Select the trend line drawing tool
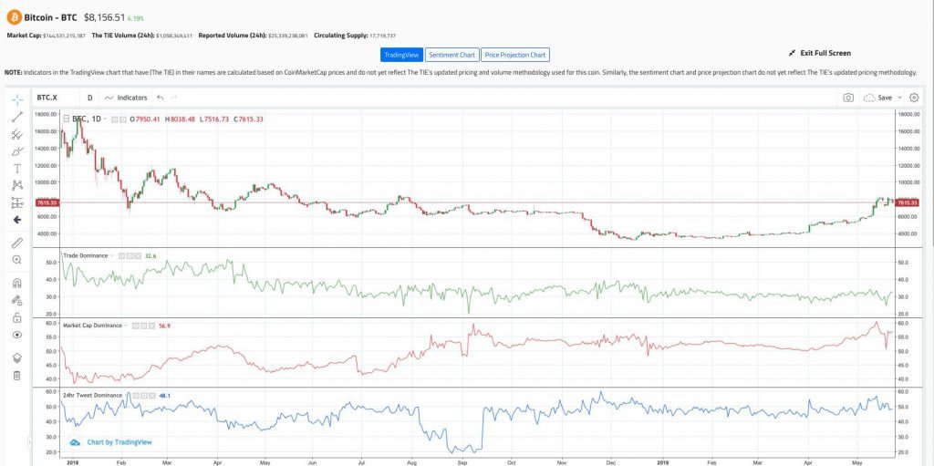This screenshot has height=466, width=934. tap(16, 117)
